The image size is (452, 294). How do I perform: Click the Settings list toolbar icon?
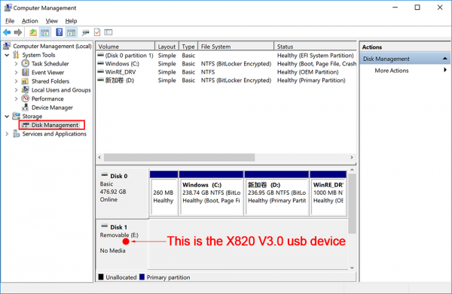[108, 32]
